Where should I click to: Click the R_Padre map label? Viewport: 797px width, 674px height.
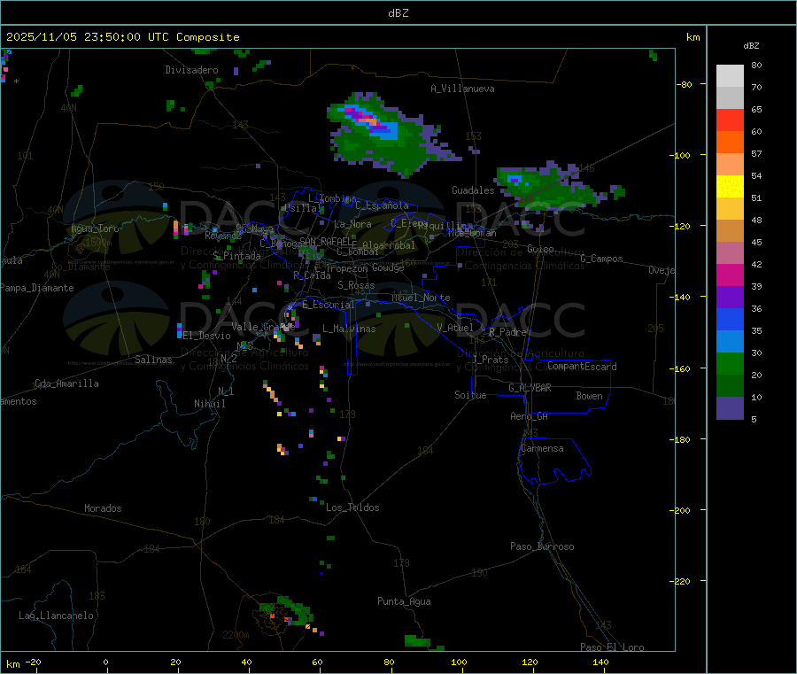tap(507, 332)
